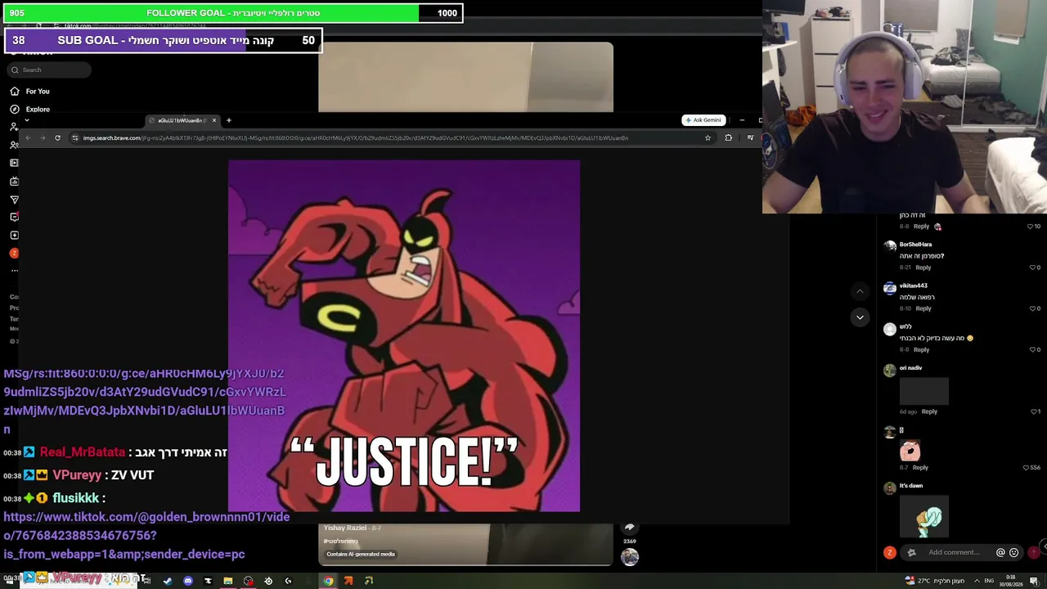
Task: Click the FOLLOWER GOAL progress bar
Action: (234, 13)
